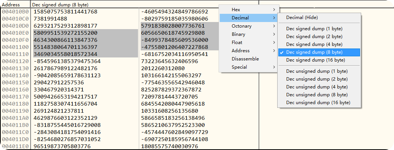Click value 103166142155063297
This screenshot has width=394, height=150.
(171, 75)
